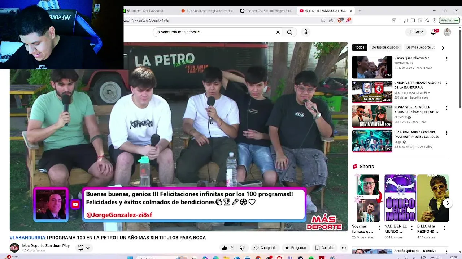462x259 pixels.
Task: Open the Leo AI sparkle icon
Action: click(x=427, y=21)
